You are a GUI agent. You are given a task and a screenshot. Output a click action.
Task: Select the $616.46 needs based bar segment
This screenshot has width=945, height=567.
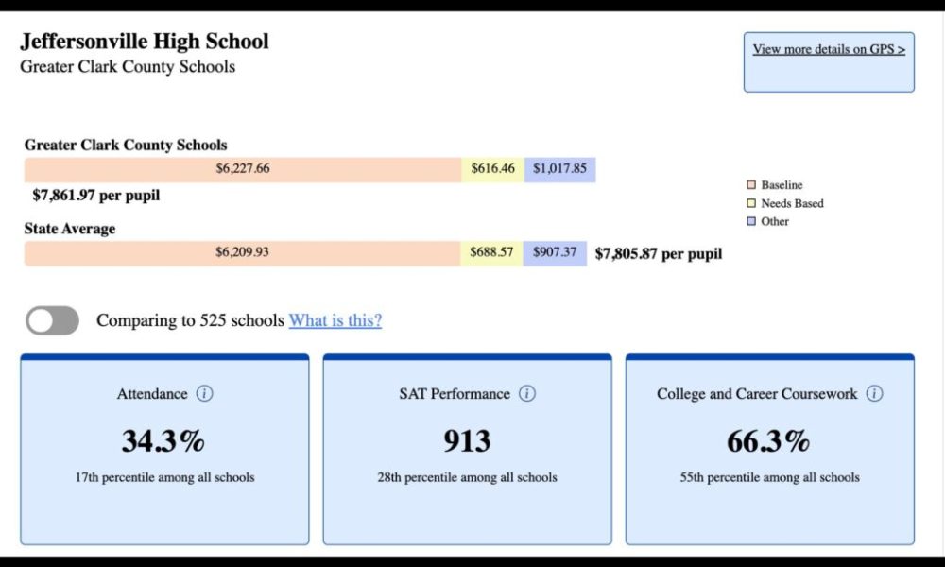493,169
